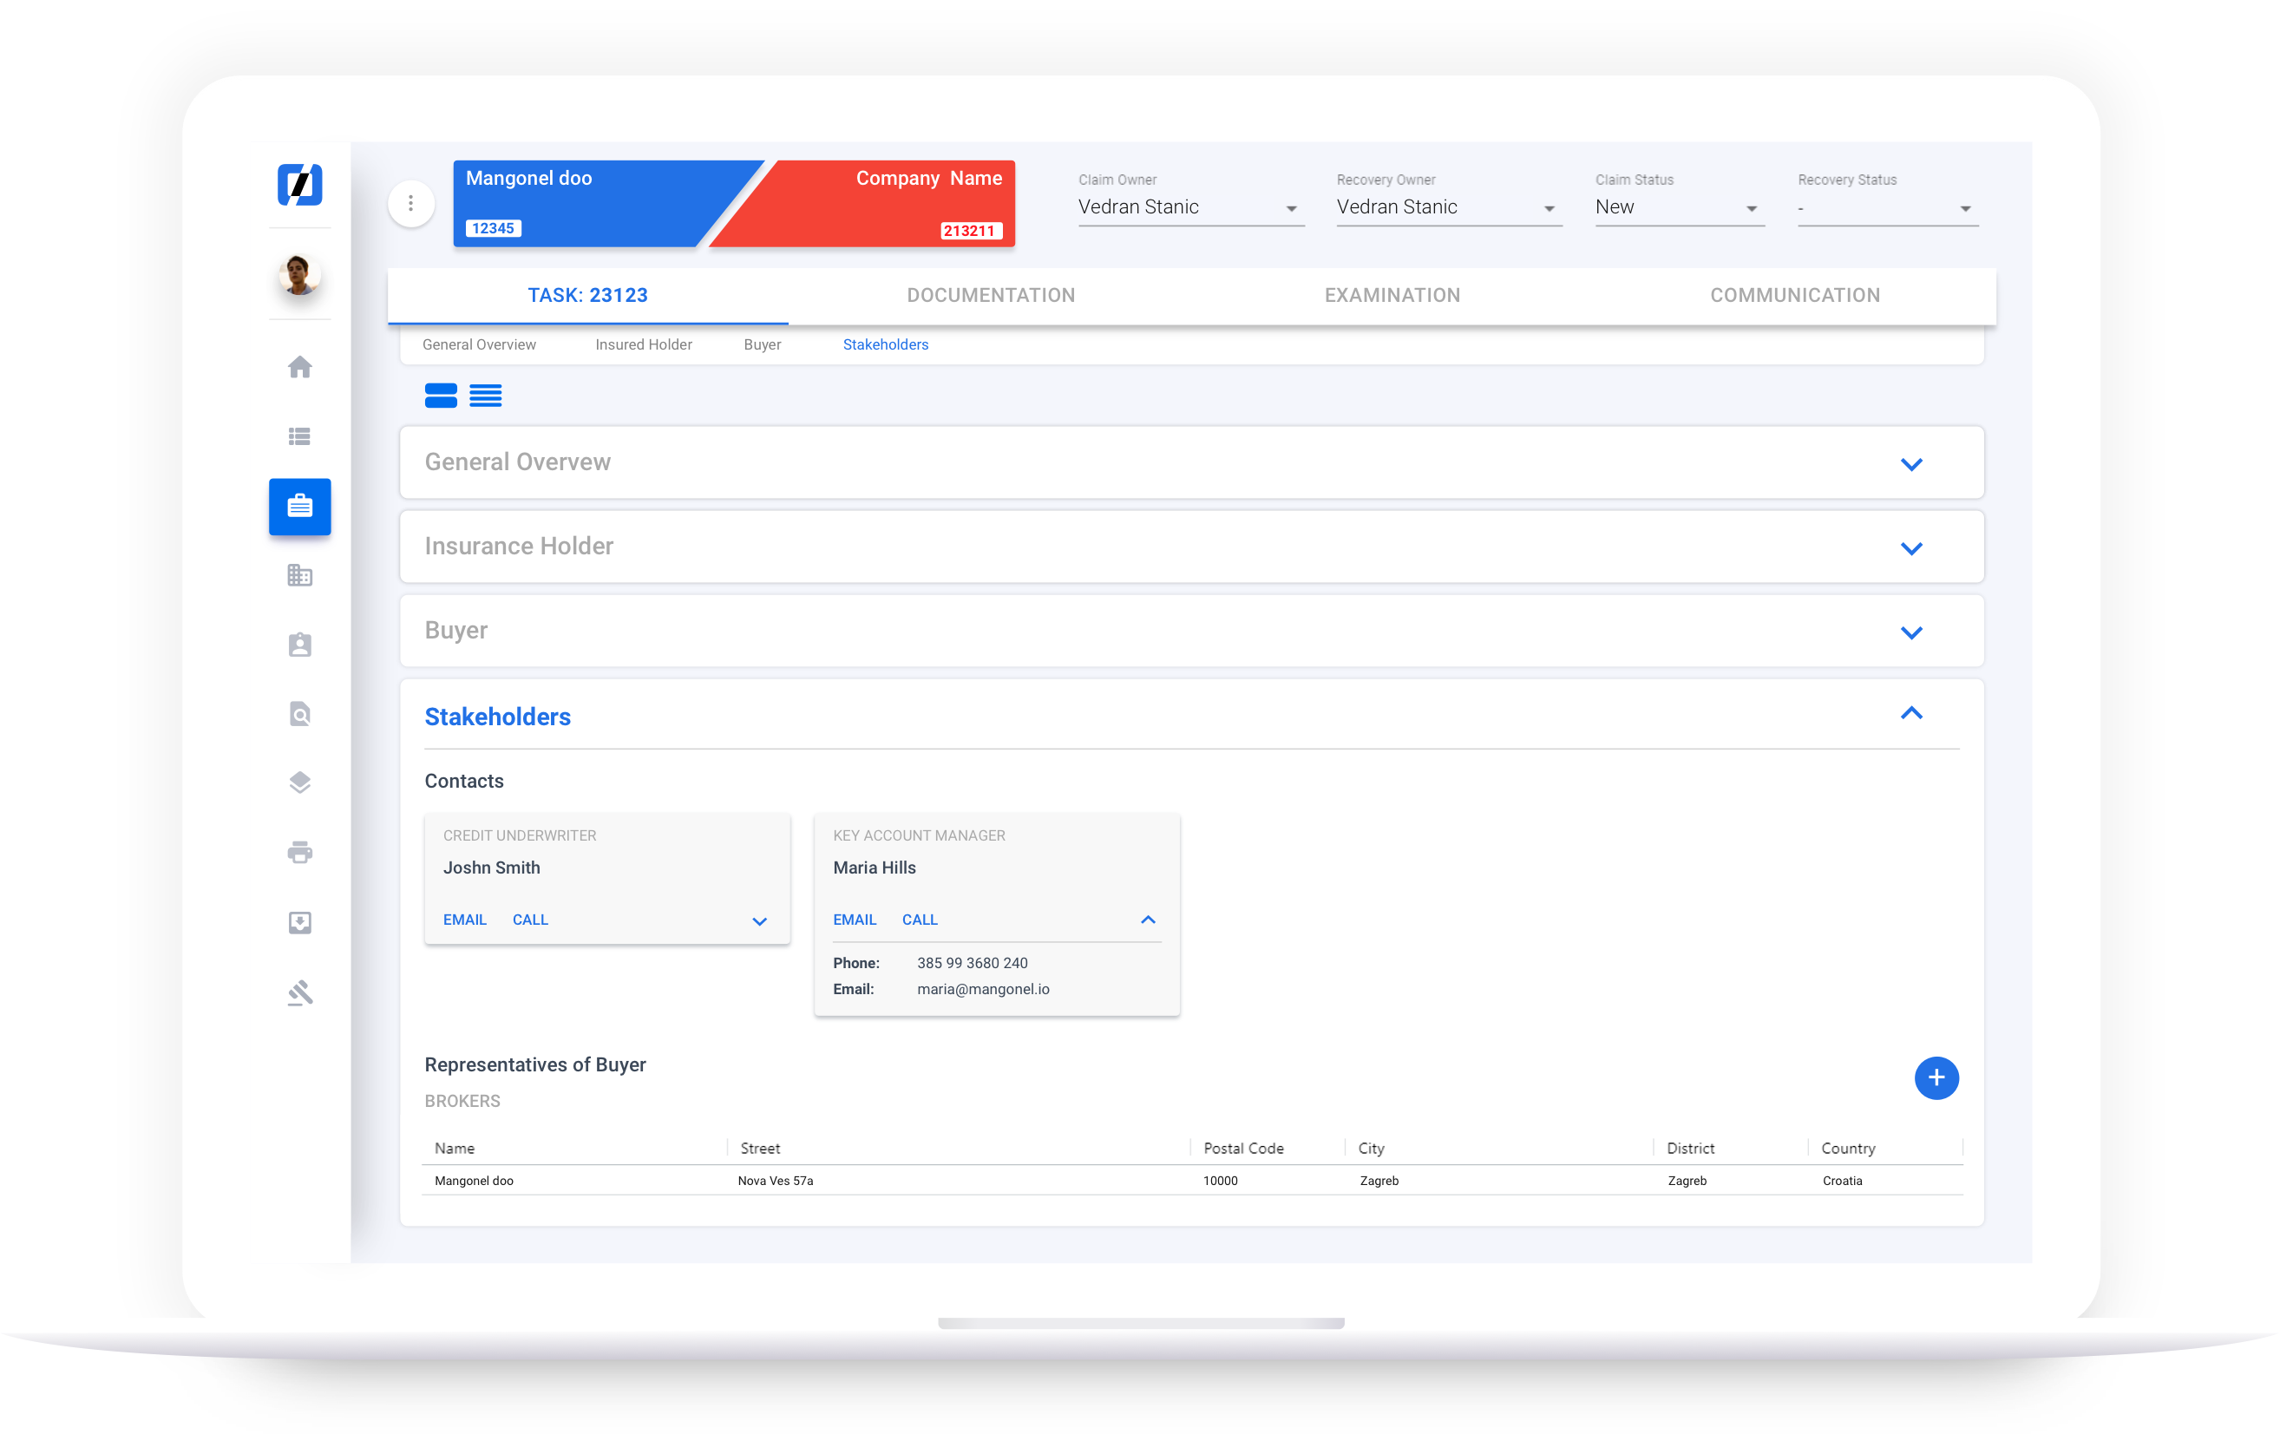
Task: Click the printer icon in sidebar
Action: pyautogui.click(x=299, y=853)
